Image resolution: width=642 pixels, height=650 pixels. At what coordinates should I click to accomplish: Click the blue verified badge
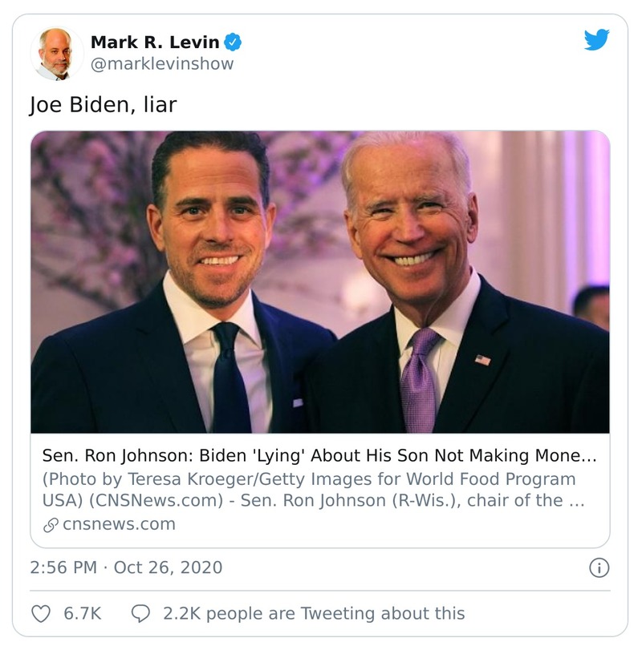[x=233, y=42]
